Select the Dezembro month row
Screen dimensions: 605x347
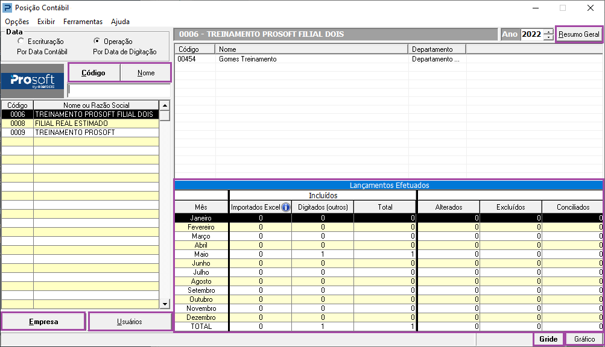click(x=388, y=317)
